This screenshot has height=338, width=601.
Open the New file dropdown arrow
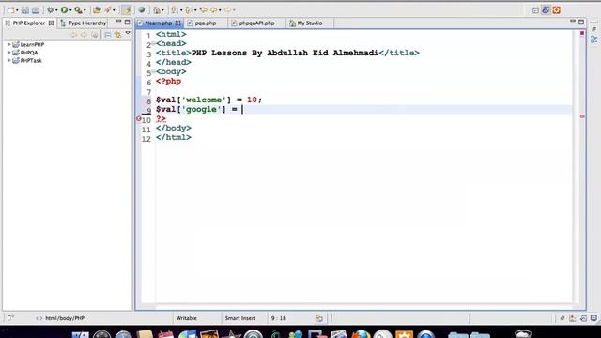click(x=17, y=10)
